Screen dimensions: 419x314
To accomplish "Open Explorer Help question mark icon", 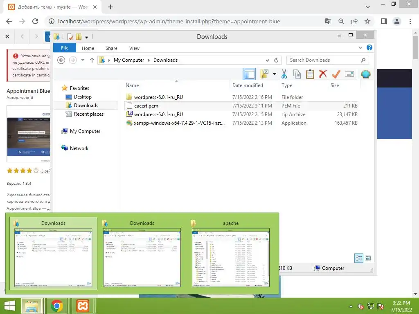I will pyautogui.click(x=369, y=47).
